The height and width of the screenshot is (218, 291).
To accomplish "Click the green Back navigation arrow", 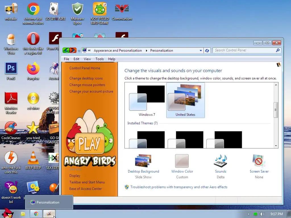I will click(66, 50).
